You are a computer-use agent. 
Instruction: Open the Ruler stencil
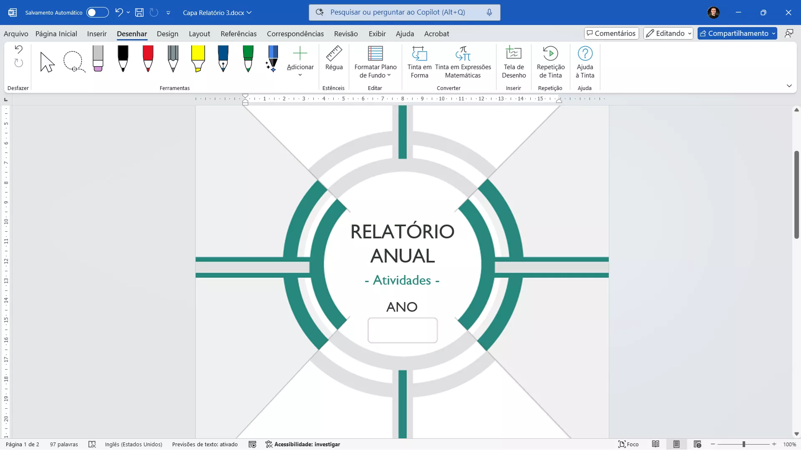334,59
